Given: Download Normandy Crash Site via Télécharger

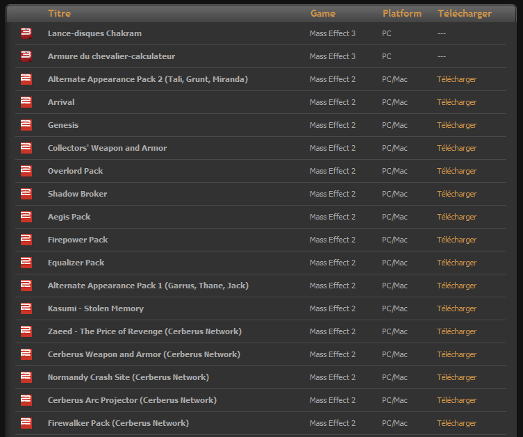Looking at the screenshot, I should coord(456,377).
